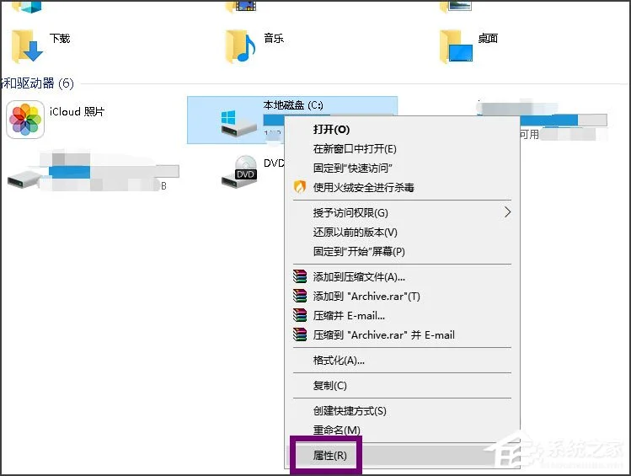The image size is (631, 476).
Task: Open 属性(R) properties entry
Action: (402, 456)
